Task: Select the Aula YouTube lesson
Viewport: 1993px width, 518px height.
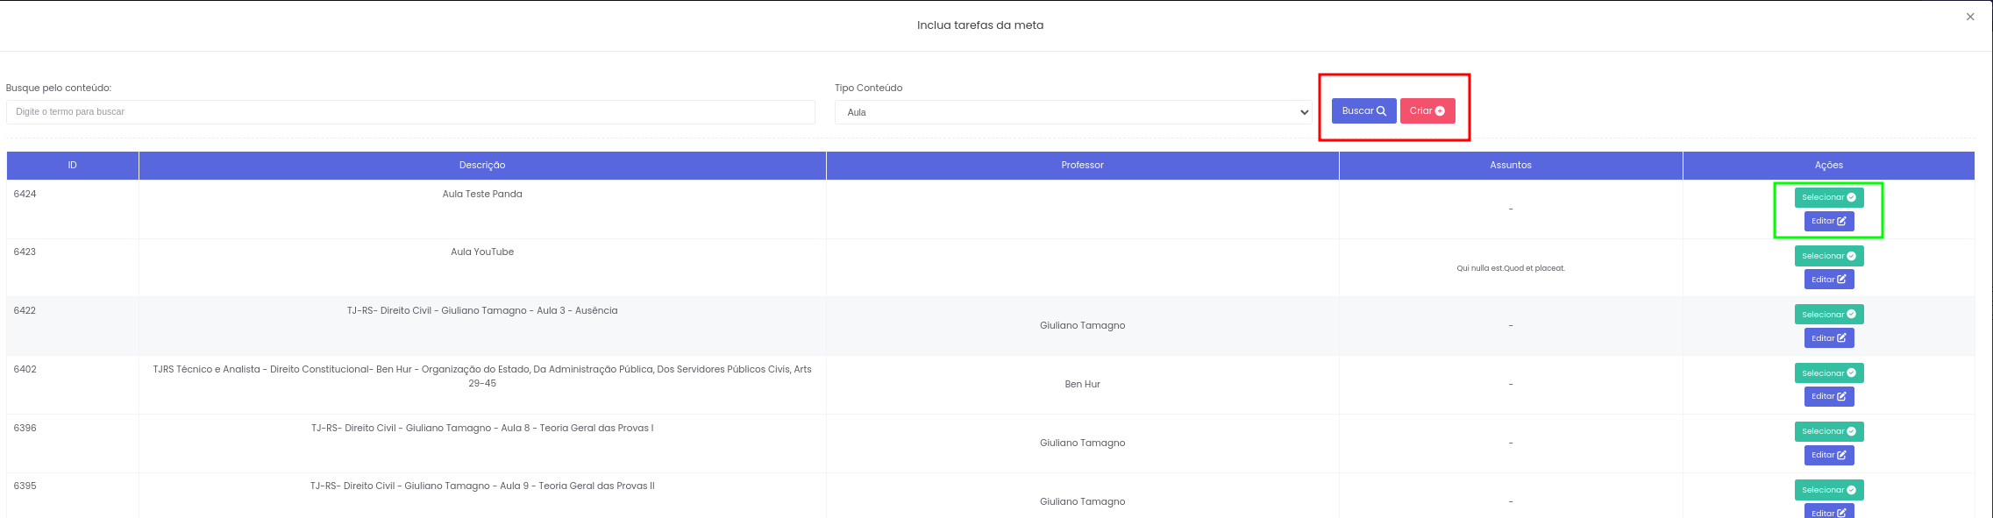Action: [x=1828, y=256]
